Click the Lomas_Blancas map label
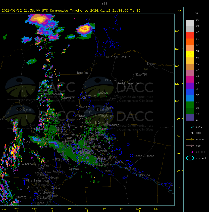The height and width of the screenshot is (212, 209). [x=144, y=156]
